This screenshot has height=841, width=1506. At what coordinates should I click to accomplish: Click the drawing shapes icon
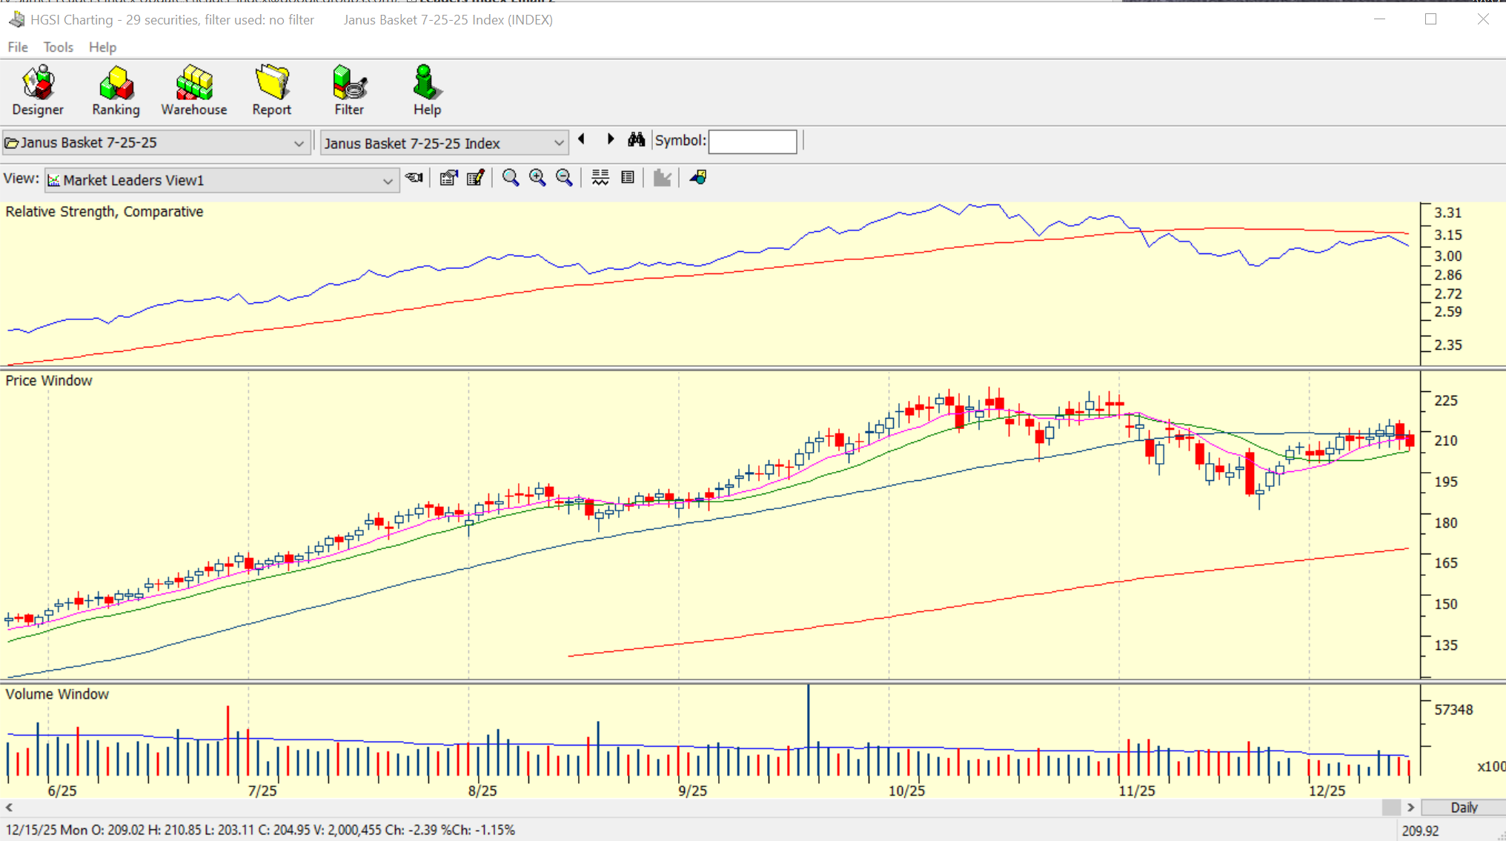pyautogui.click(x=698, y=178)
